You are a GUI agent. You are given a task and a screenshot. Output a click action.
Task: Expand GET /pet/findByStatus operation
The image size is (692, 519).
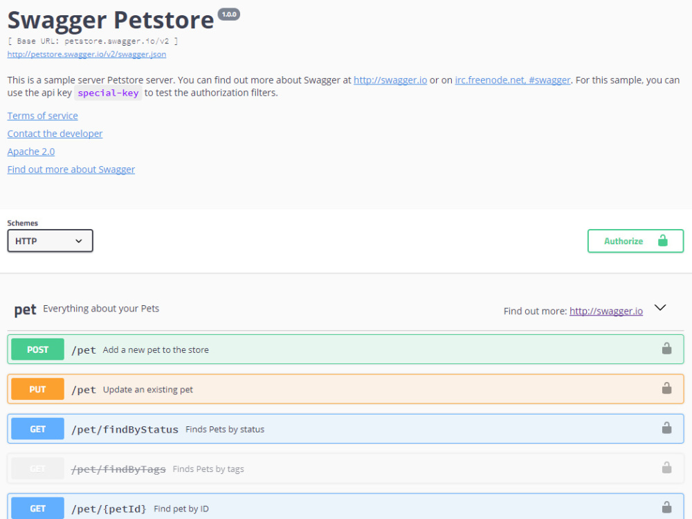[345, 428]
